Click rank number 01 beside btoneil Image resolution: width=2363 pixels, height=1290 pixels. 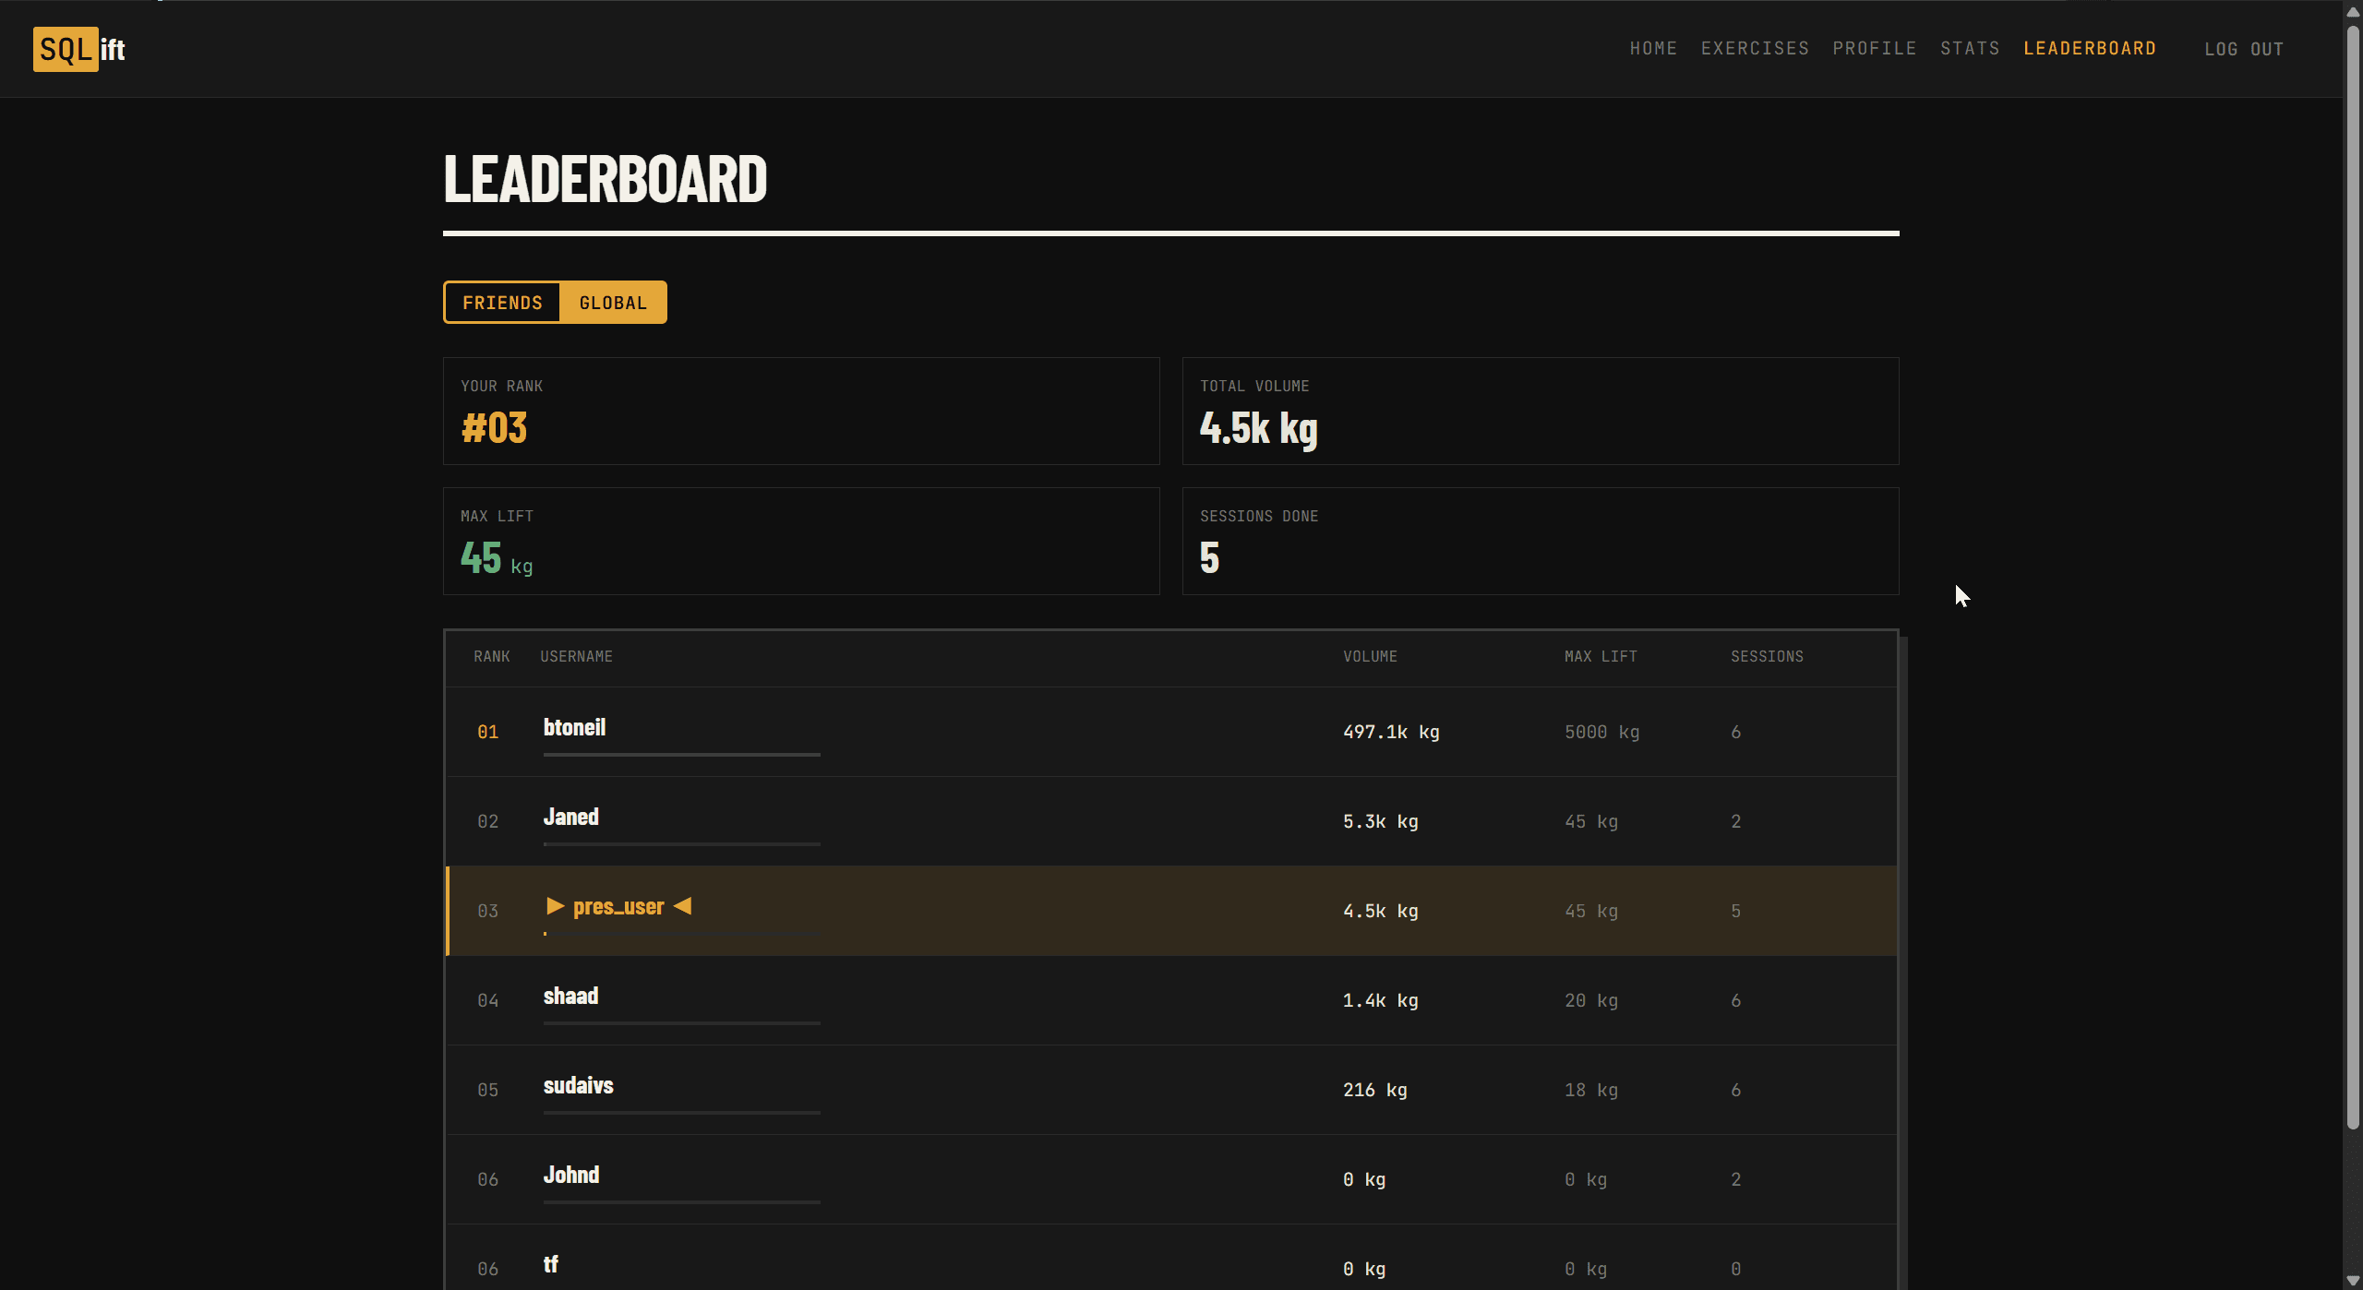[487, 732]
